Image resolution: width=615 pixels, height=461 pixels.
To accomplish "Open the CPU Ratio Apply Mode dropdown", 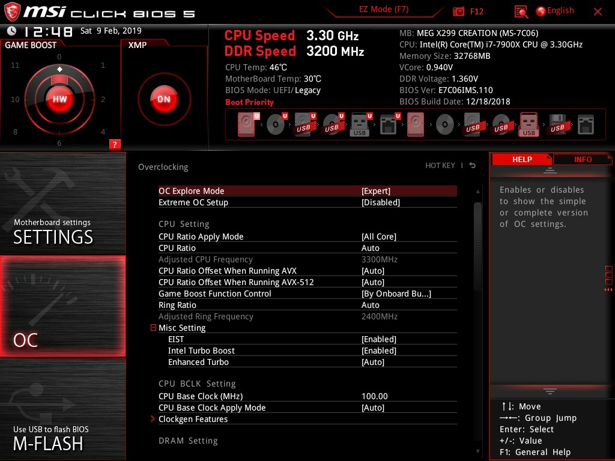I will coord(378,237).
